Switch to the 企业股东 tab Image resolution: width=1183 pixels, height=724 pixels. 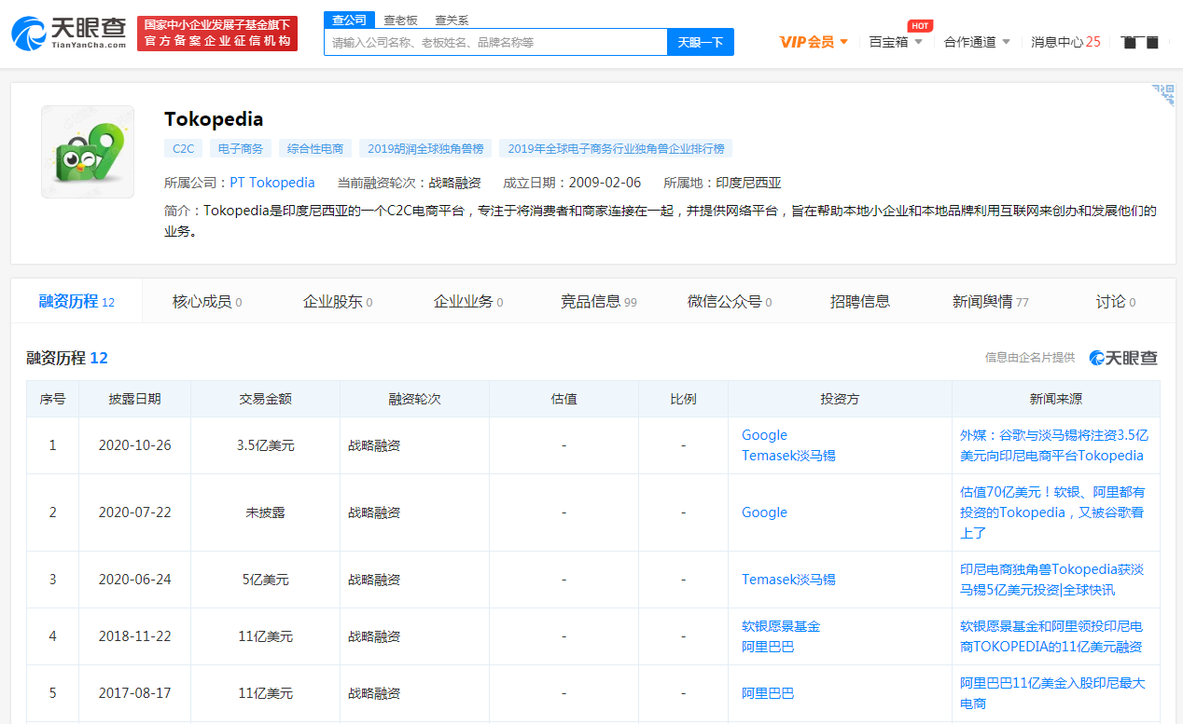(338, 301)
